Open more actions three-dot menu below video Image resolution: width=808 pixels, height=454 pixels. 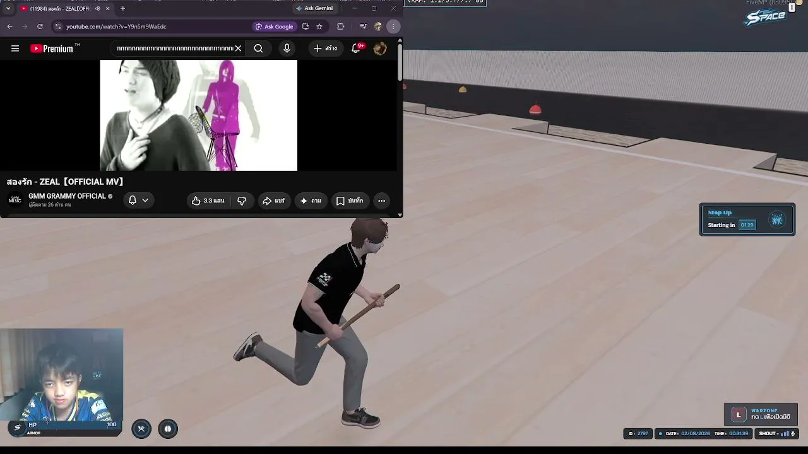point(381,201)
